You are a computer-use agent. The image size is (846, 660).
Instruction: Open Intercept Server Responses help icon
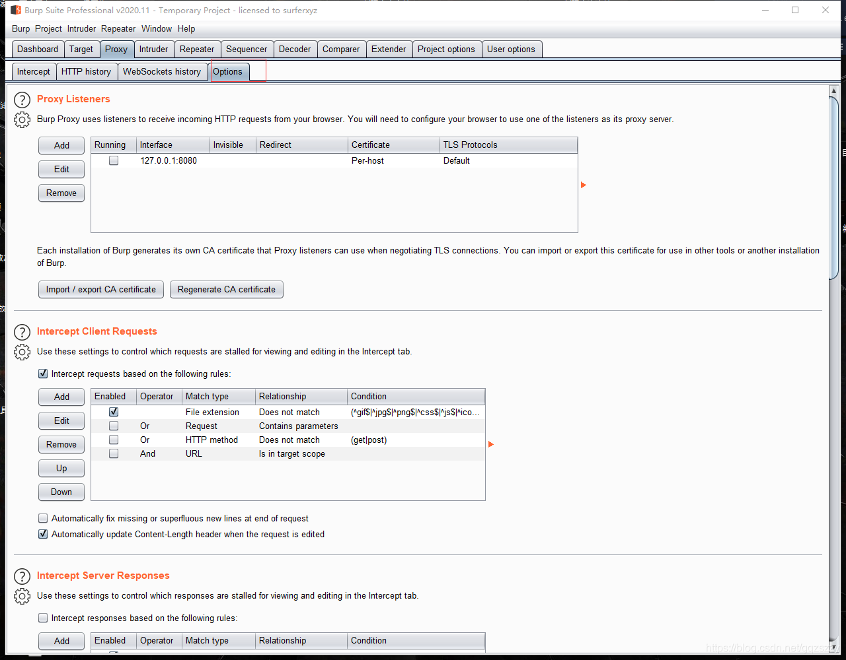click(22, 576)
